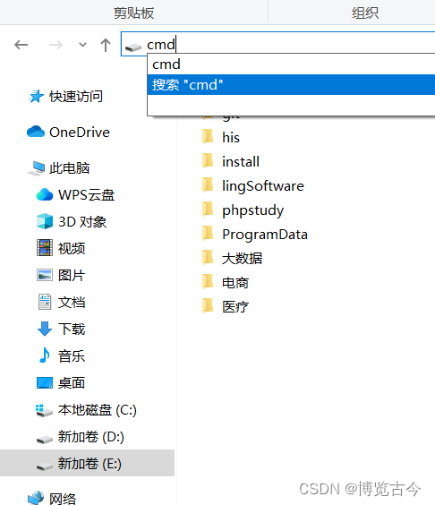This screenshot has width=435, height=505.
Task: Open 桌面 in the sidebar
Action: pyautogui.click(x=72, y=383)
